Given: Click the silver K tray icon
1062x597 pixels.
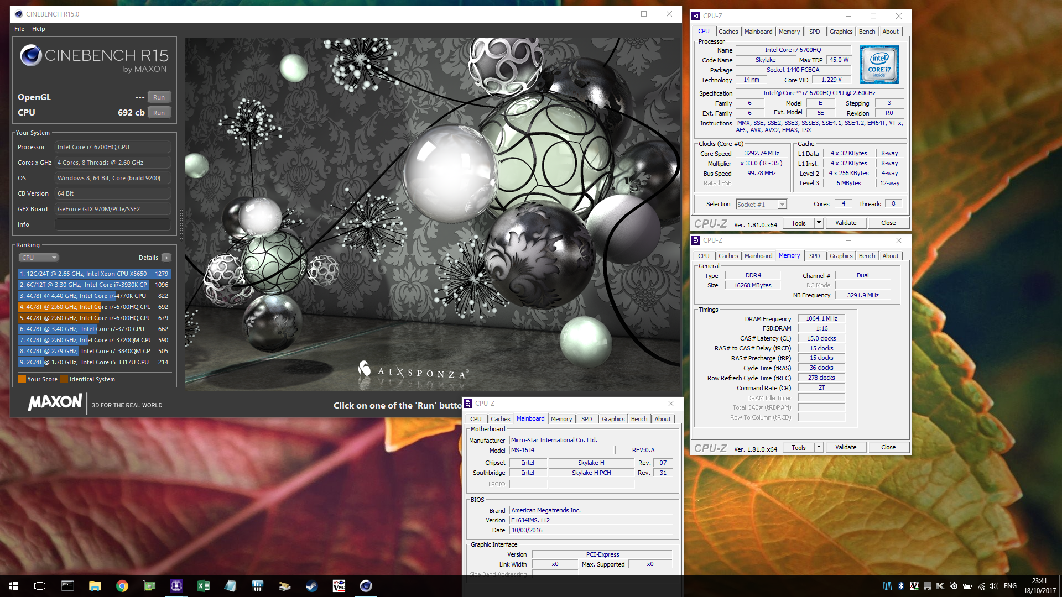Looking at the screenshot, I should (x=940, y=586).
